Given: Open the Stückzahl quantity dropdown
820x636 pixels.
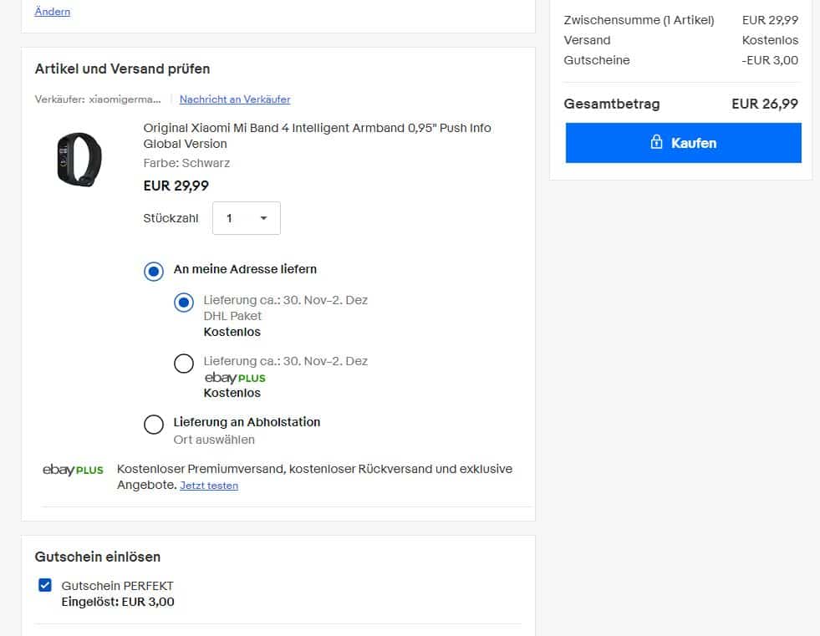Looking at the screenshot, I should (247, 218).
